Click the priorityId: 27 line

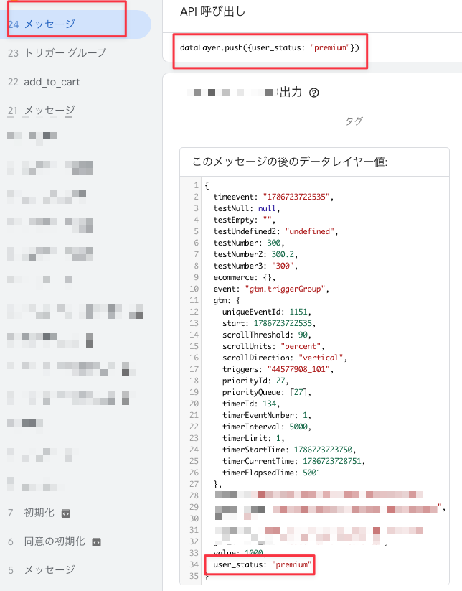pyautogui.click(x=255, y=381)
